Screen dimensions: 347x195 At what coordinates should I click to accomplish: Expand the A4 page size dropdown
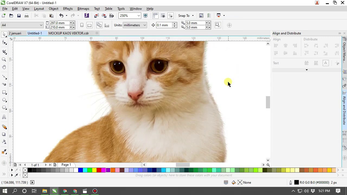tap(41, 25)
